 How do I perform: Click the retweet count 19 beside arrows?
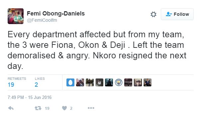point(47,108)
